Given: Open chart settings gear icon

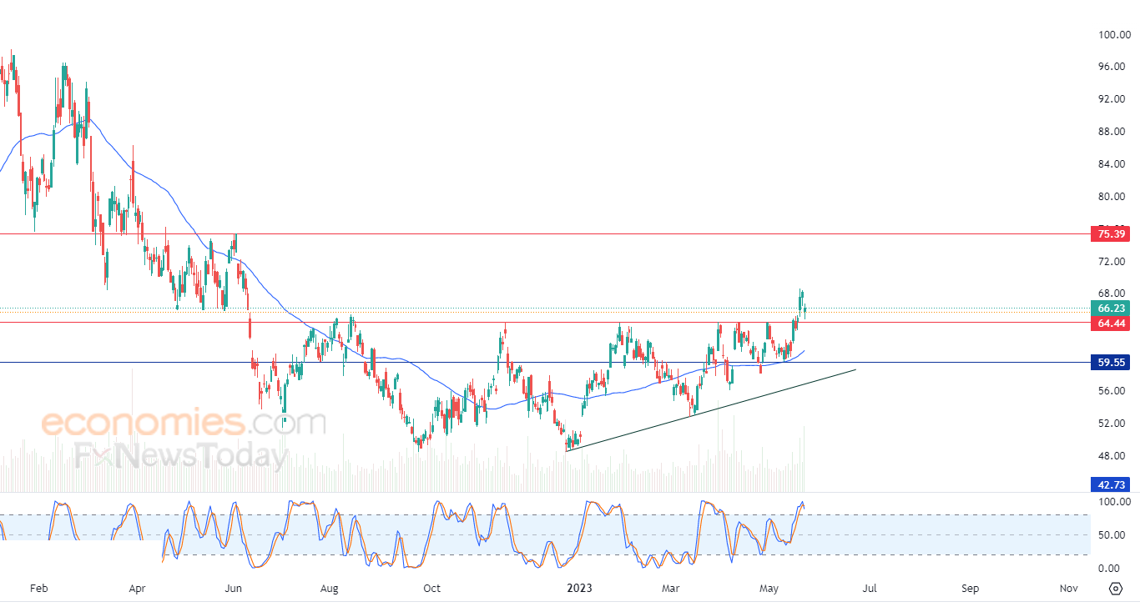Looking at the screenshot, I should pos(1116,589).
